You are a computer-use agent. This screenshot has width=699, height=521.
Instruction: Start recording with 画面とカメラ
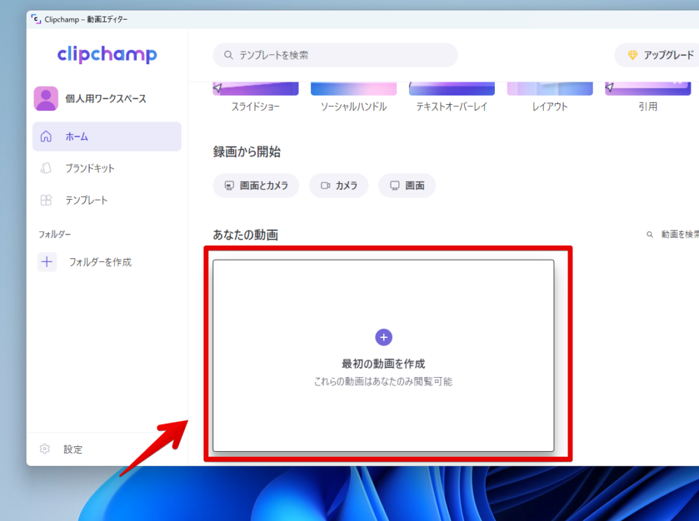coord(256,185)
